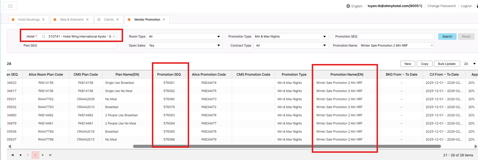Close the Vendor Promotion tab

pyautogui.click(x=164, y=19)
